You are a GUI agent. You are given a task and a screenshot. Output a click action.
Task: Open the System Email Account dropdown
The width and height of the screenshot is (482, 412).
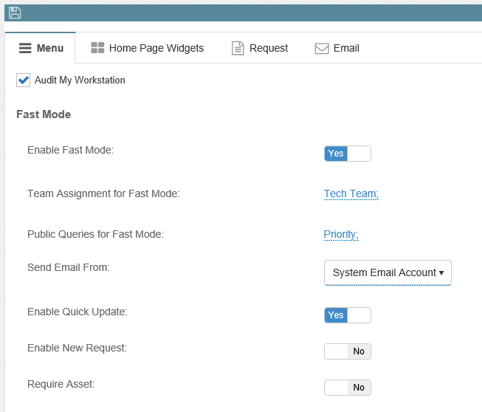click(x=384, y=272)
